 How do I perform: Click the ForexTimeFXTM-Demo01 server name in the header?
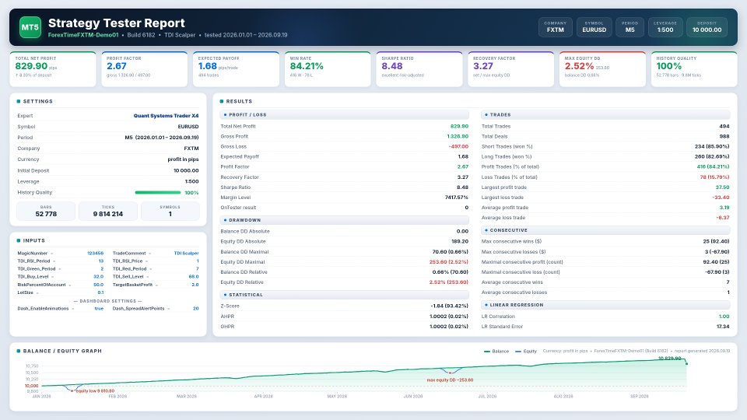[83, 35]
